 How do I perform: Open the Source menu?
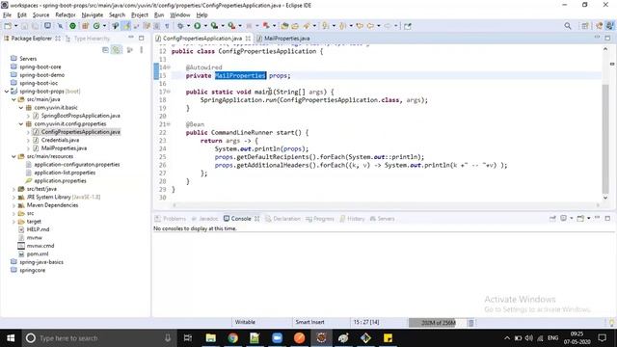click(40, 15)
